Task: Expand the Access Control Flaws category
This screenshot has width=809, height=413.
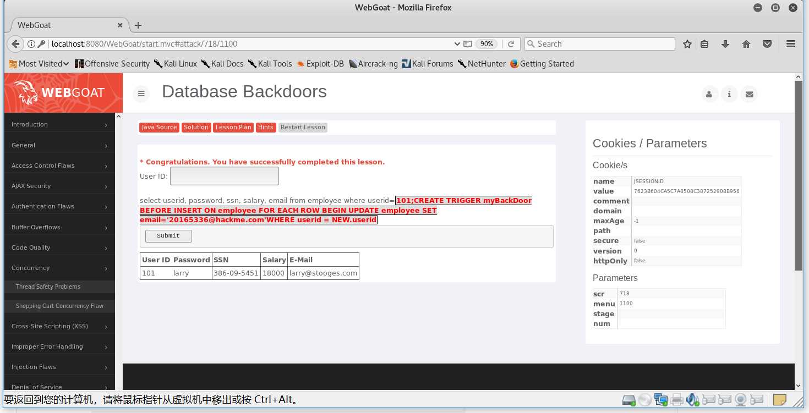Action: (x=59, y=166)
